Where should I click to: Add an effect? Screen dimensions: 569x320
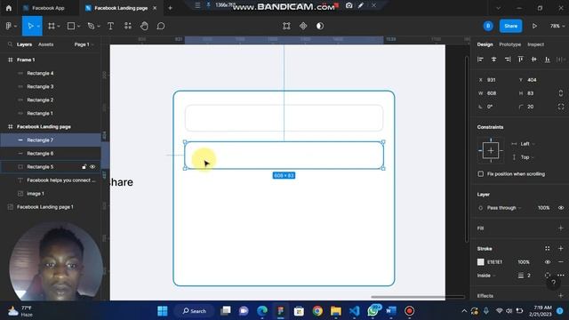click(x=561, y=296)
